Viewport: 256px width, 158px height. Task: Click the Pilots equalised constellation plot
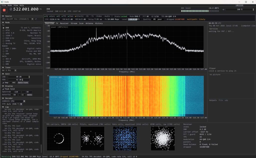point(92,138)
